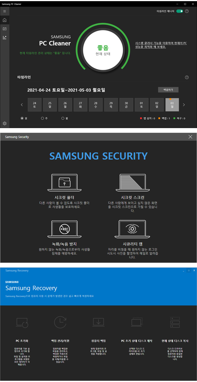The height and width of the screenshot is (382, 197).
Task: Select the highlighted 03 월 date tile
Action: (x=172, y=105)
